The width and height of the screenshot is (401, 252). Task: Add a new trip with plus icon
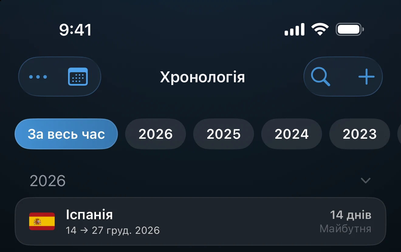point(366,77)
